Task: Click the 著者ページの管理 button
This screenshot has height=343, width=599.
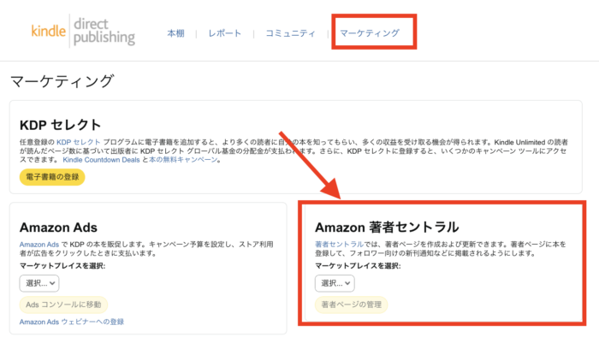Action: click(352, 305)
